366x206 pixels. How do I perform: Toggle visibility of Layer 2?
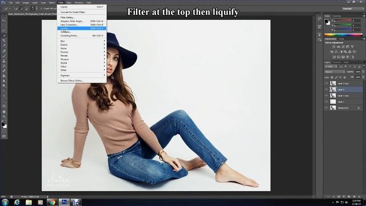coord(327,89)
